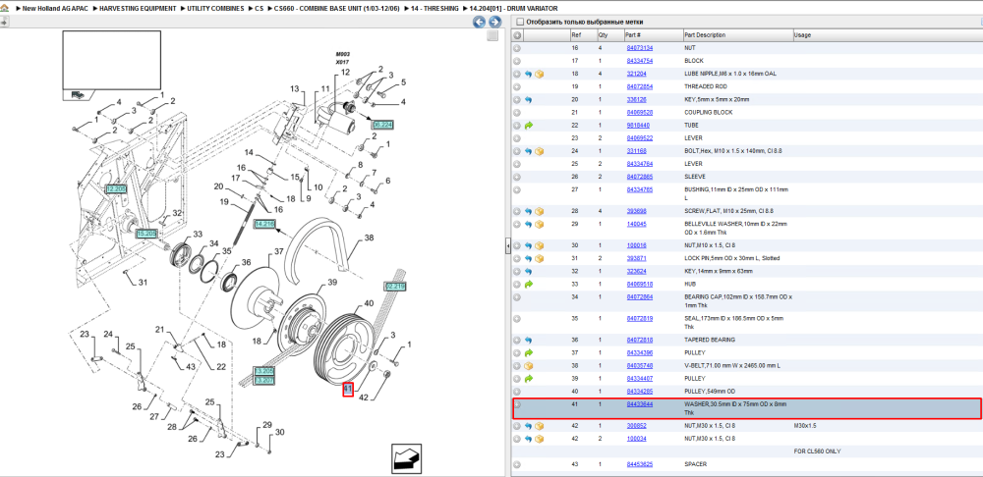The height and width of the screenshot is (477, 983).
Task: Click the green arrow icon for HUB row
Action: pyautogui.click(x=529, y=285)
